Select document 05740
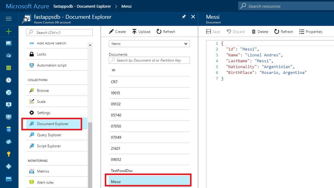This screenshot has height=188, width=334. pos(149,115)
